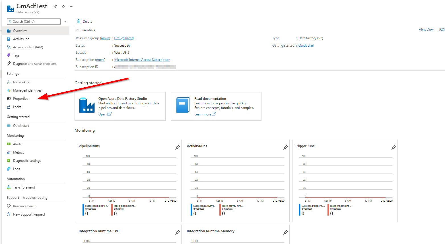Click the wrench Diagnose icon
Viewport: 445px width, 244px height.
(9, 63)
